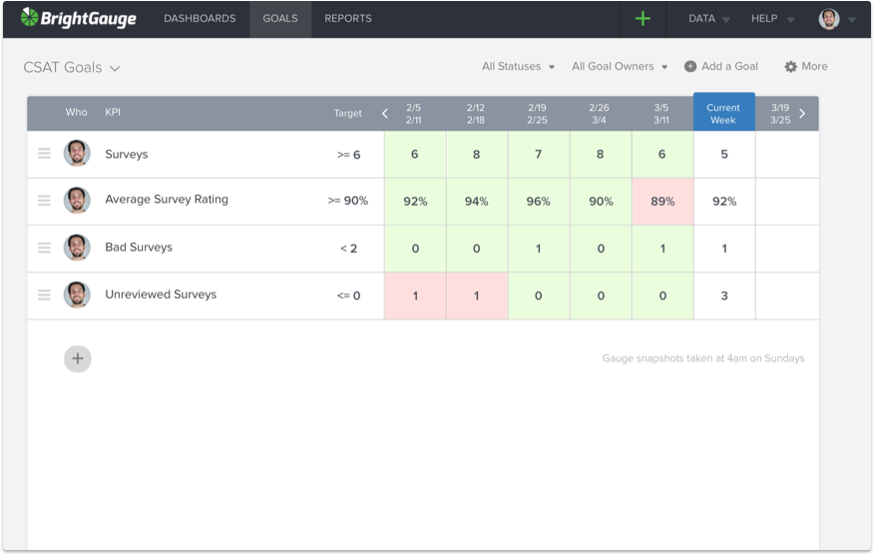Open the user profile avatar menu

(829, 19)
